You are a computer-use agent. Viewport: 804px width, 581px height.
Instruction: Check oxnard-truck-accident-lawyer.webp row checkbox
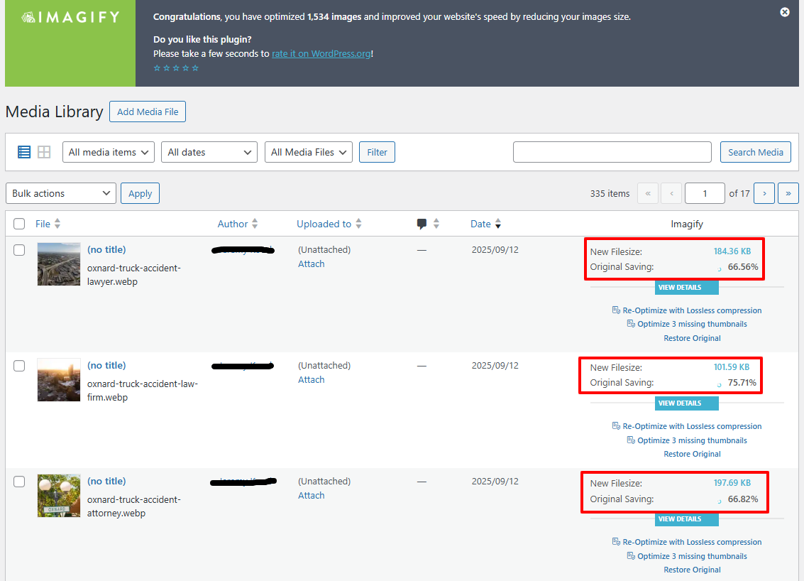click(x=19, y=250)
